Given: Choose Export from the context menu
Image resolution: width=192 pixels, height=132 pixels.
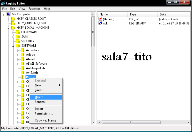Looking at the screenshot, I should (x=46, y=109).
